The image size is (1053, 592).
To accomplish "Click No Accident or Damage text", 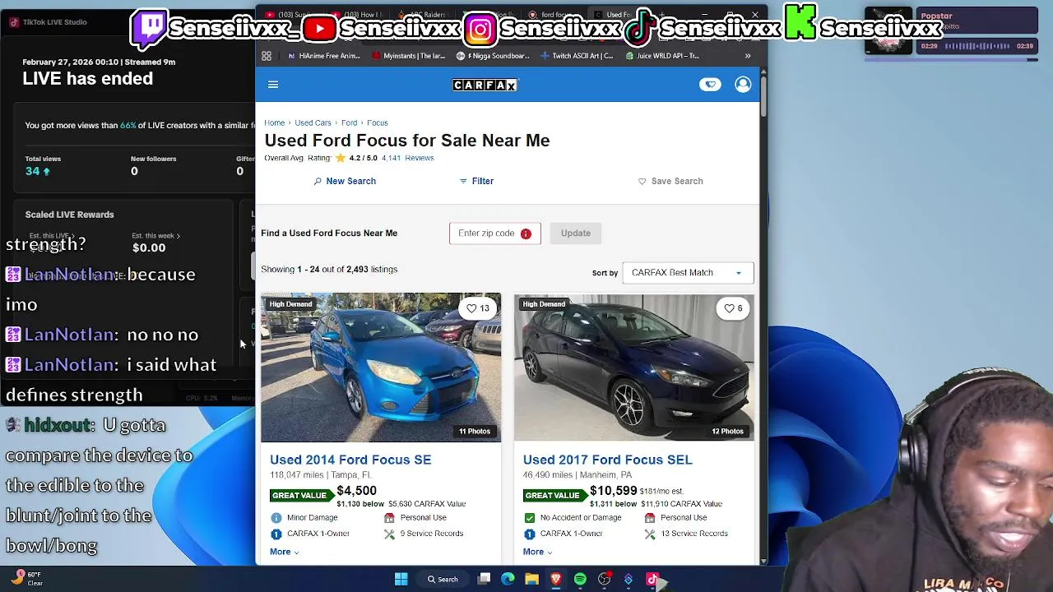I will pos(581,518).
